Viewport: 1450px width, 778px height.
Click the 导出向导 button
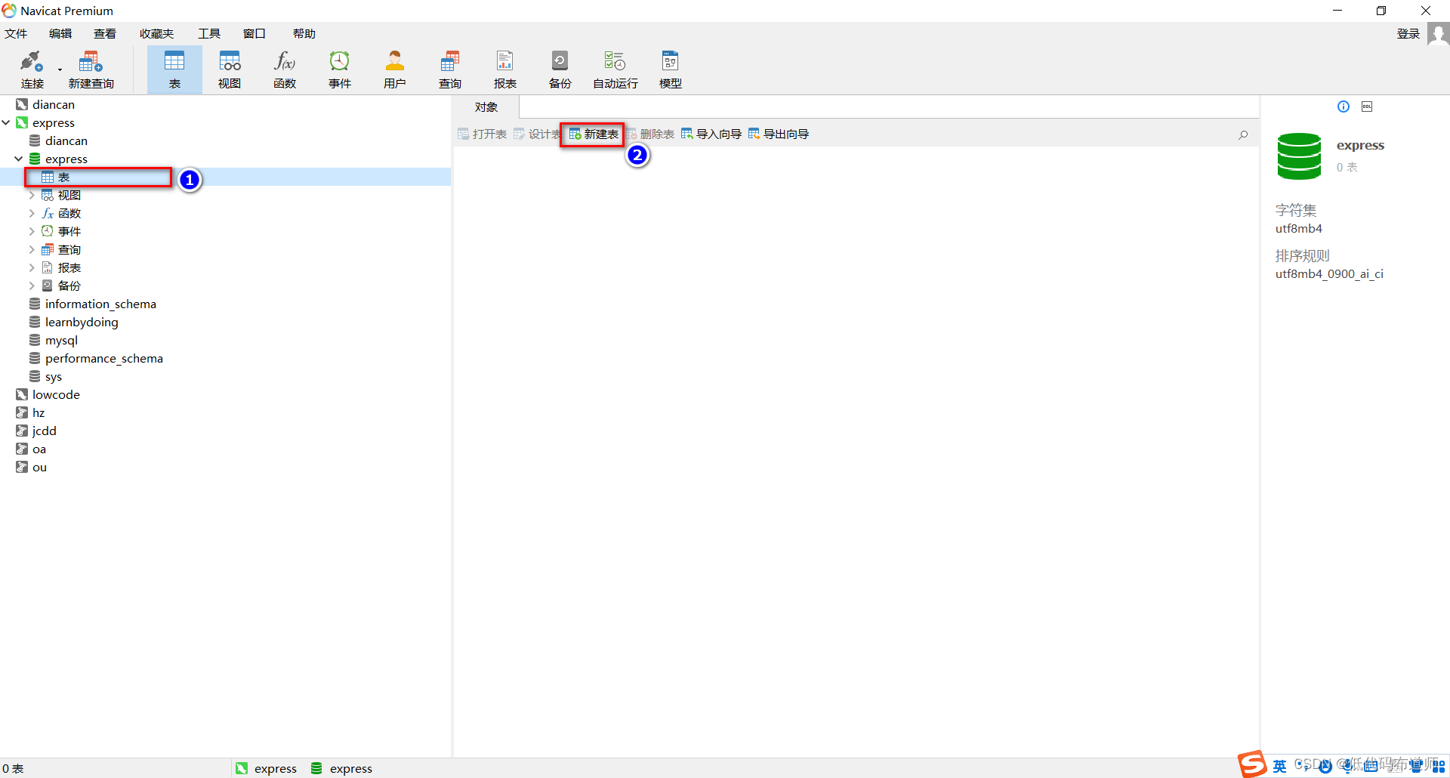(x=779, y=134)
